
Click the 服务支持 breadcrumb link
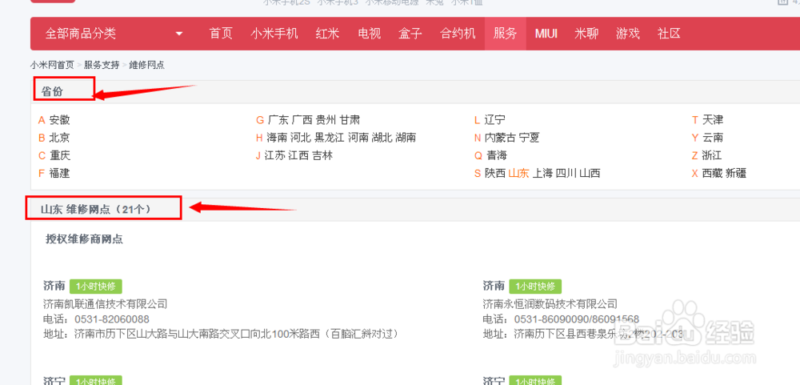coord(102,65)
